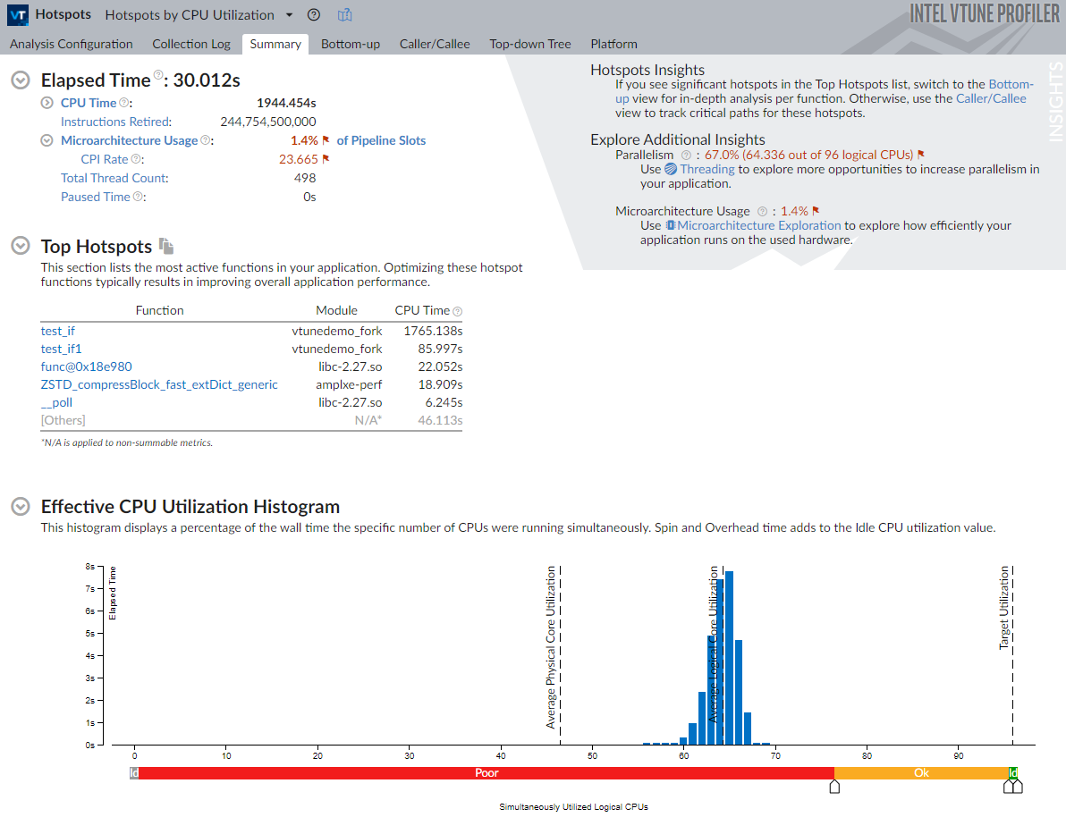Open Hotspots by CPU Utilization viewpoint dropdown
The image size is (1066, 834).
[289, 15]
